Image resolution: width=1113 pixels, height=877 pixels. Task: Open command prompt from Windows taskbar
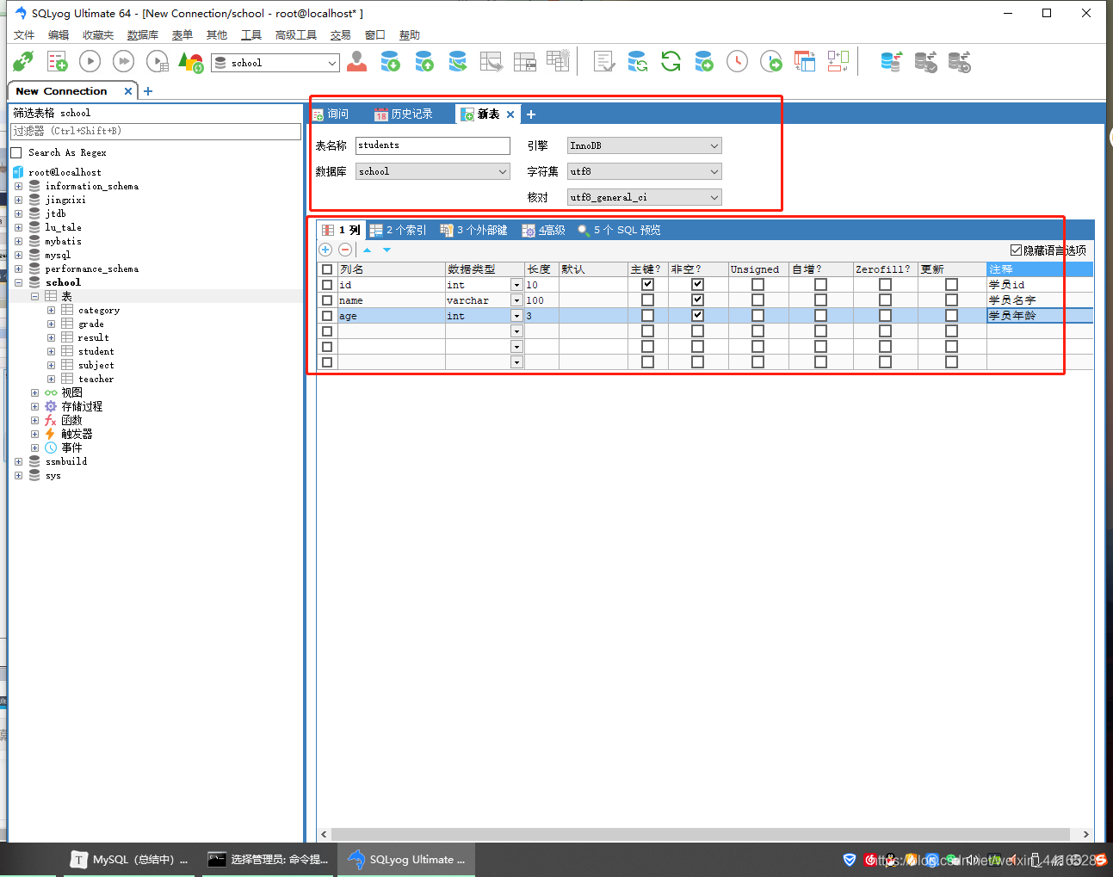pyautogui.click(x=269, y=860)
